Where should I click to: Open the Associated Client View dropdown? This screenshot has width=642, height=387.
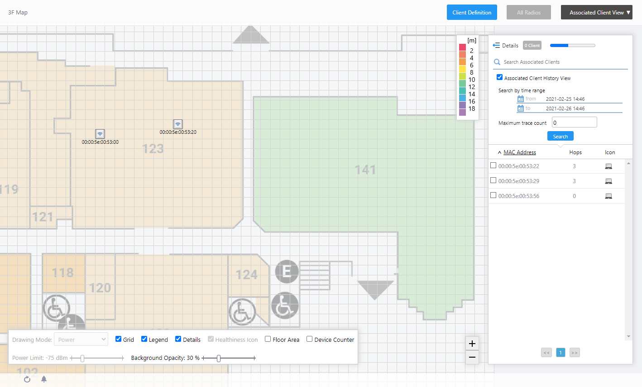tap(596, 13)
